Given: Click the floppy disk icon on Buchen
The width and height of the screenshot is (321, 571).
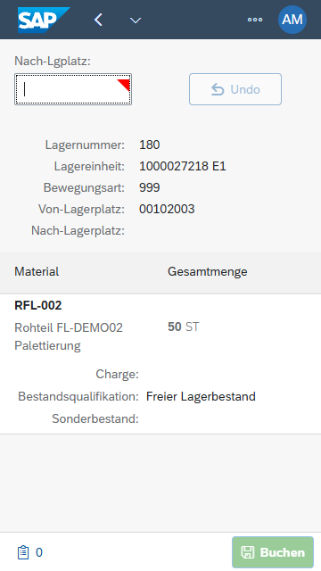Looking at the screenshot, I should pyautogui.click(x=248, y=552).
